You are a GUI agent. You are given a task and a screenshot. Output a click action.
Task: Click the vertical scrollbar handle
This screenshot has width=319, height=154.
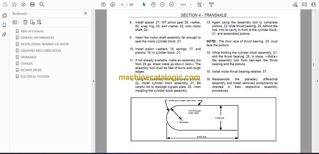pos(314,64)
